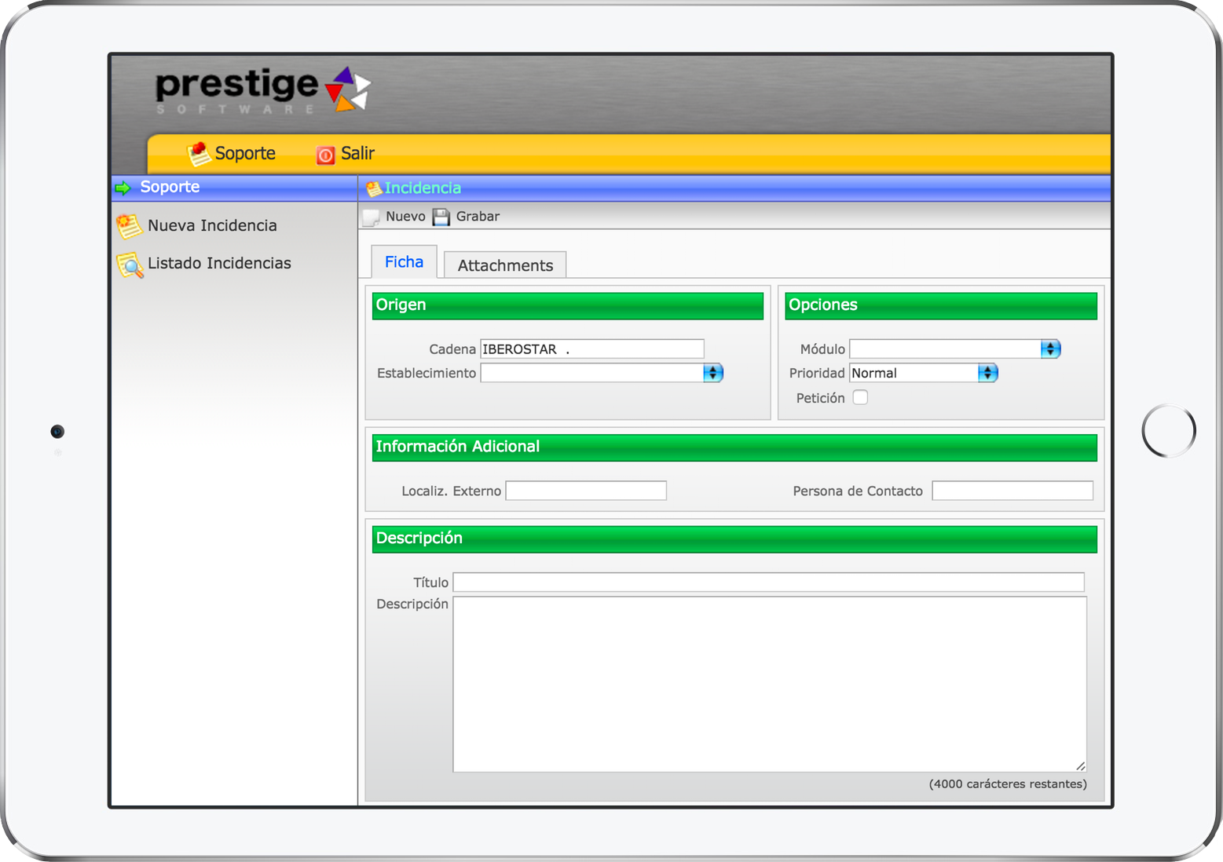Focus the Título text field
Image resolution: width=1223 pixels, height=862 pixels.
pos(769,582)
